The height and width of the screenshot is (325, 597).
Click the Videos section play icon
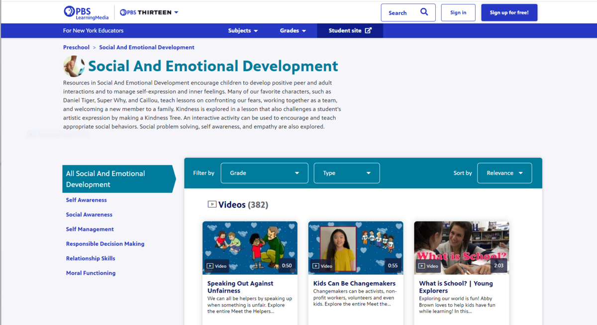pos(213,204)
